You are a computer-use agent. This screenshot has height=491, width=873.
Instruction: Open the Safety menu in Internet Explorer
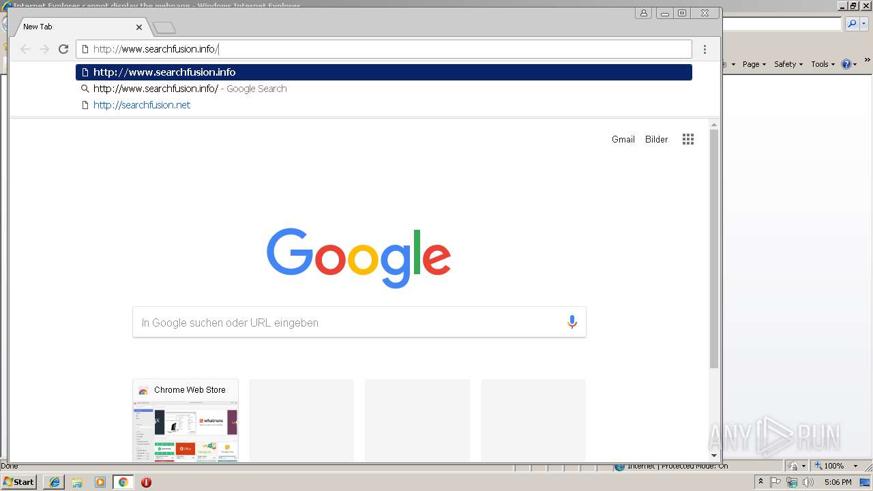[788, 64]
